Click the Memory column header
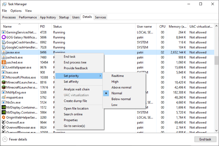Viewport: 219px width, 146px height. (x=177, y=26)
